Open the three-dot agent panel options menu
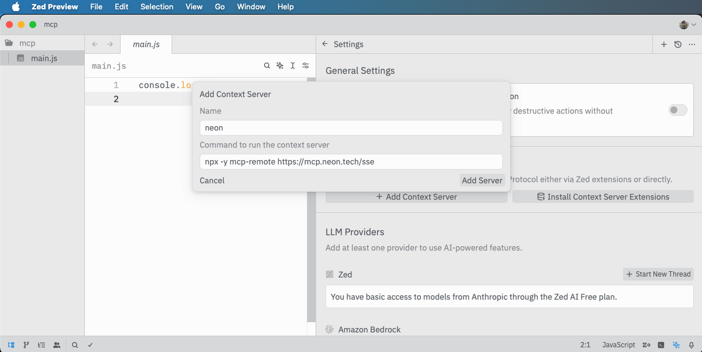Image resolution: width=702 pixels, height=352 pixels. tap(692, 44)
